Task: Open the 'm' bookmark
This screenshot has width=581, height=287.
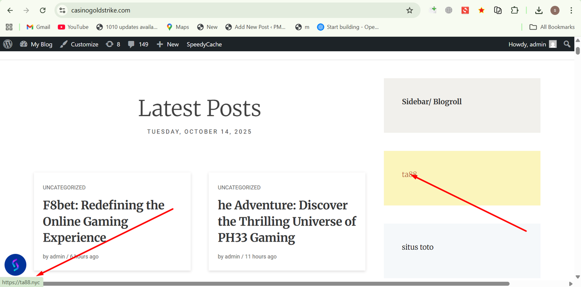Action: click(x=302, y=27)
